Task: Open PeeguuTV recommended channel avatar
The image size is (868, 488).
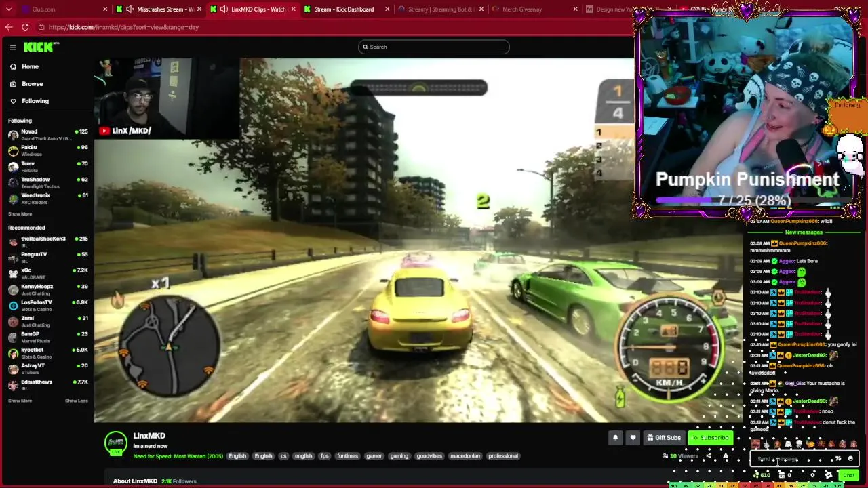Action: [x=13, y=258]
